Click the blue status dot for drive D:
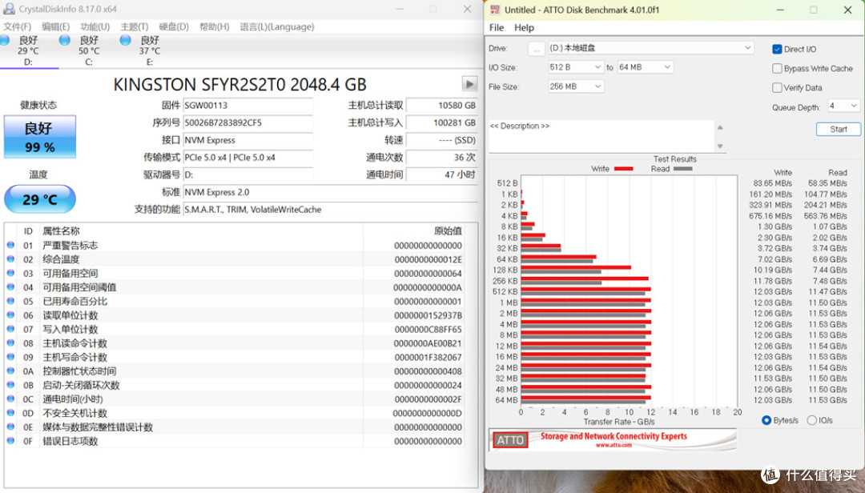This screenshot has width=865, height=493. point(5,40)
